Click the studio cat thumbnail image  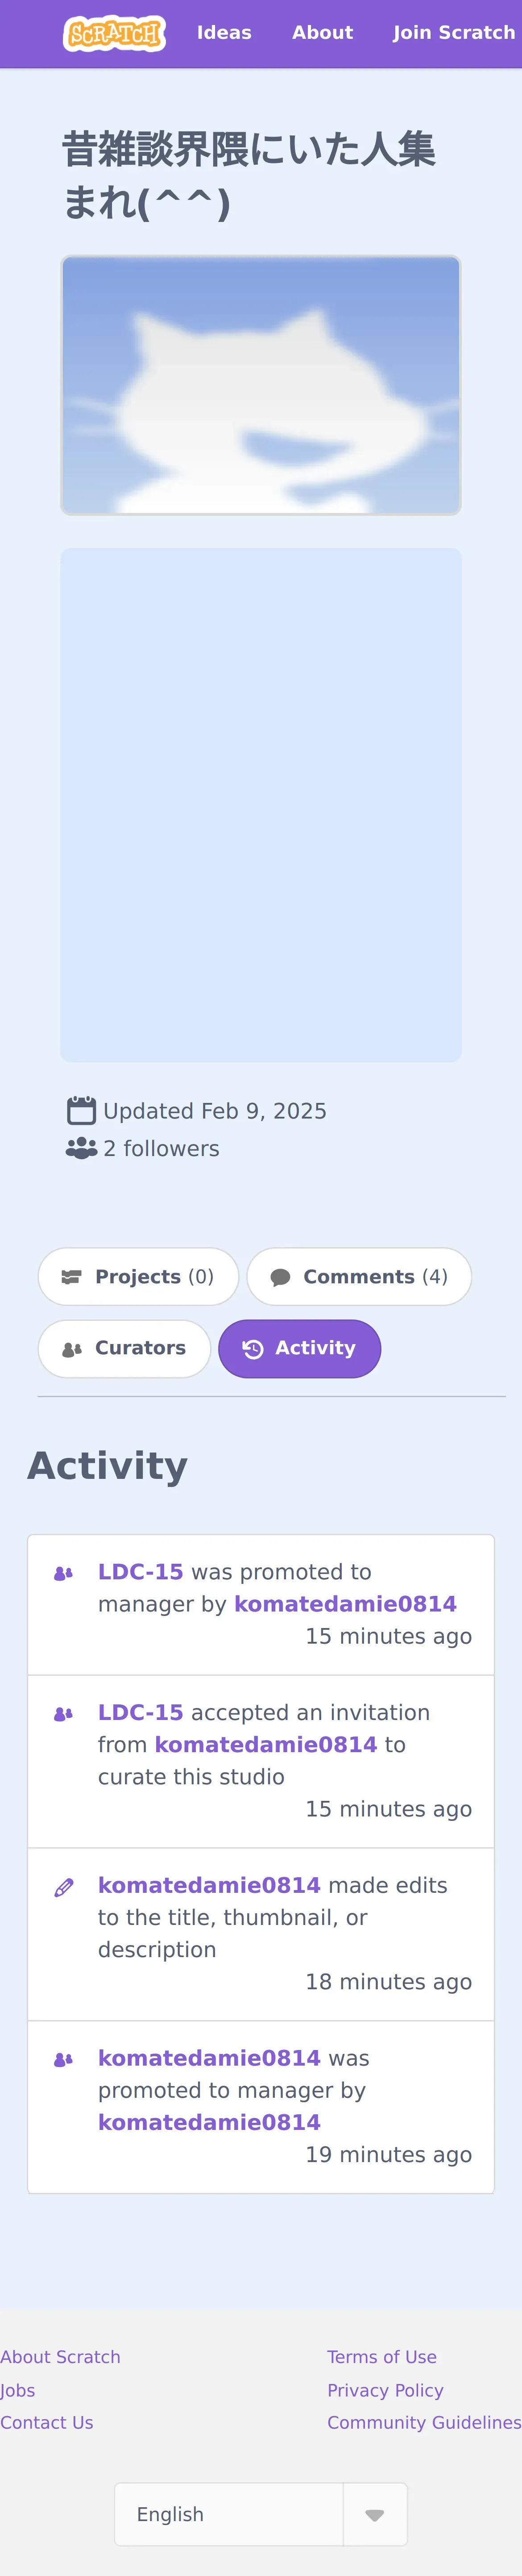tap(261, 385)
